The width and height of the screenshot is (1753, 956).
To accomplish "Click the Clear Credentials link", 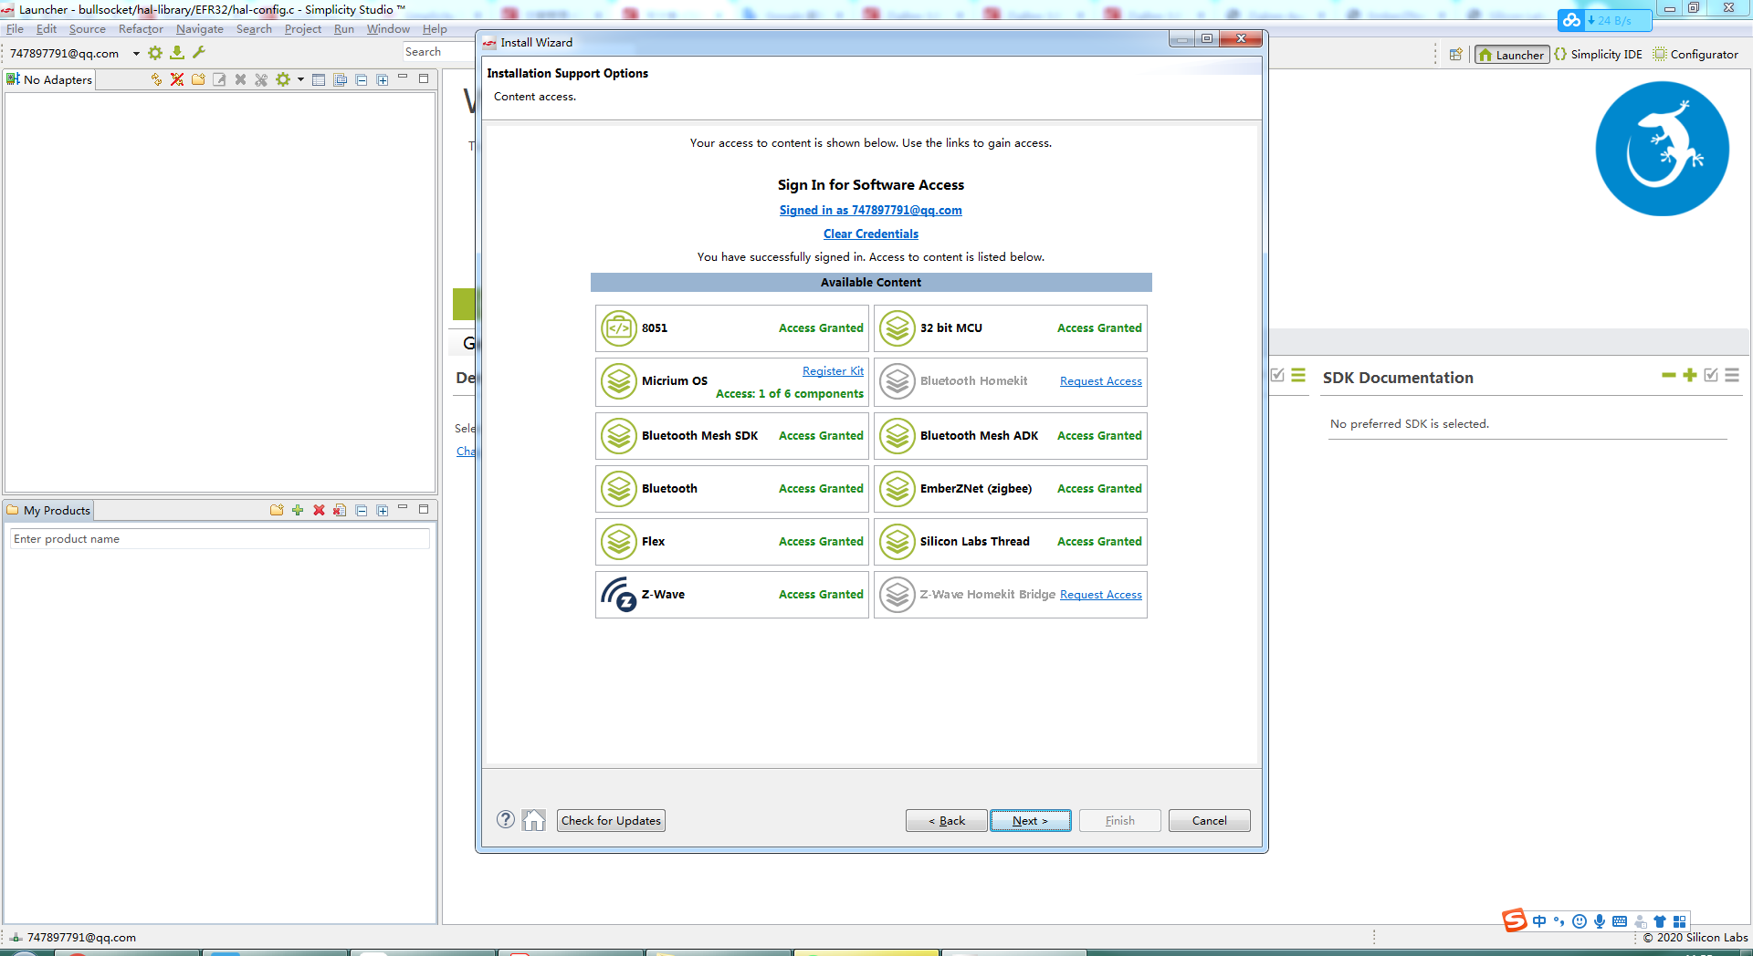I will tap(871, 234).
